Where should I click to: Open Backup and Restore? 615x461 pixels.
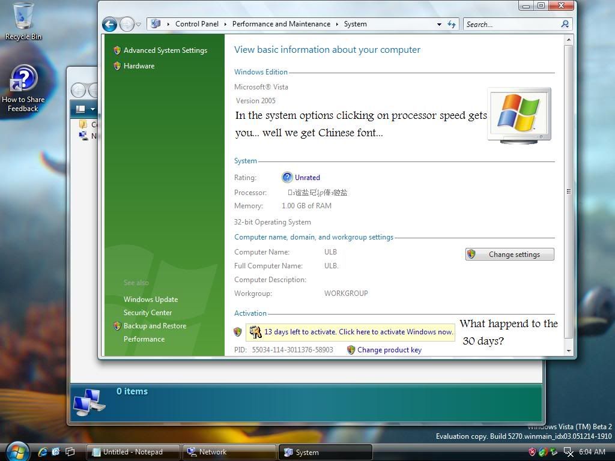[x=155, y=326]
